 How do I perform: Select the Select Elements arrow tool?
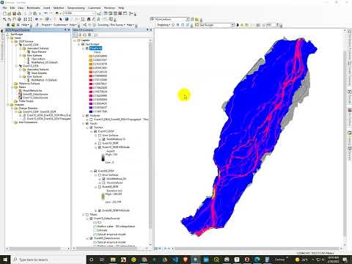coord(61,19)
